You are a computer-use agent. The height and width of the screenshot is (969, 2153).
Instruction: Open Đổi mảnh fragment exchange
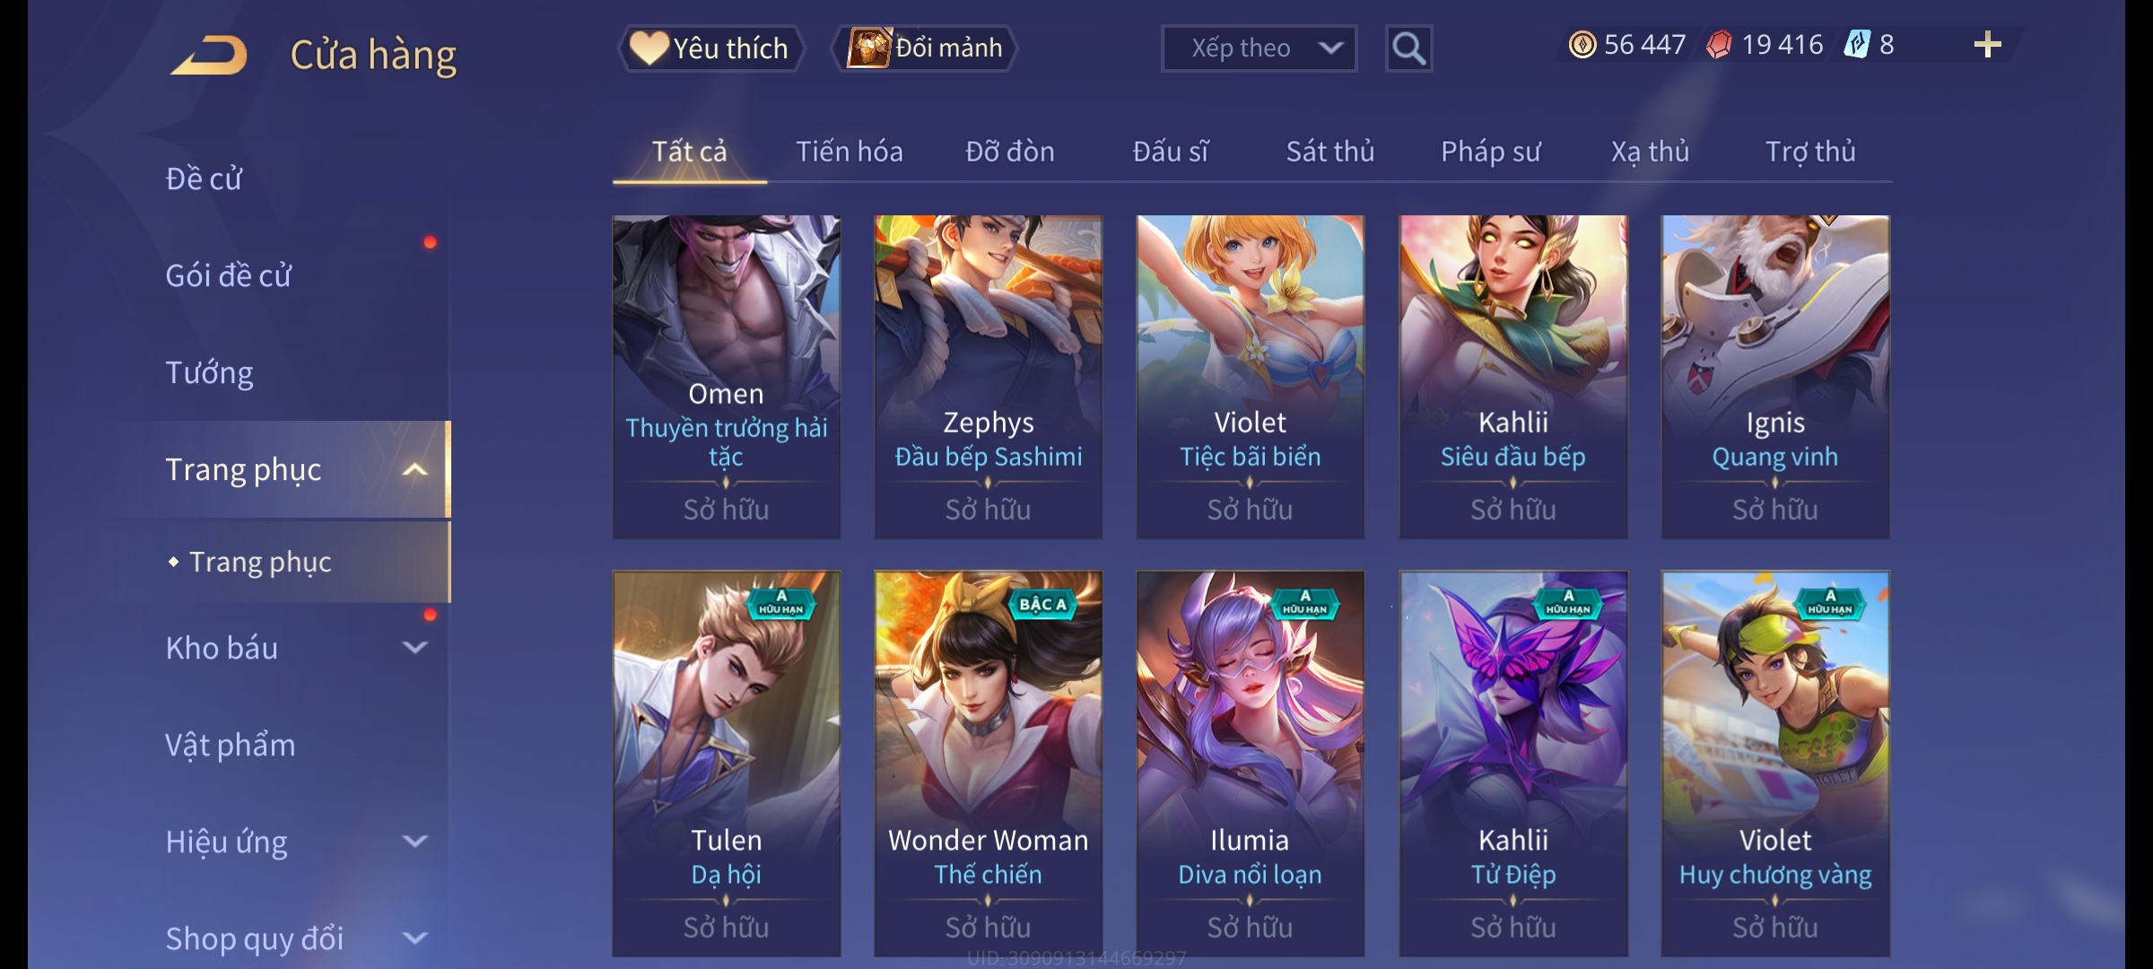(924, 48)
